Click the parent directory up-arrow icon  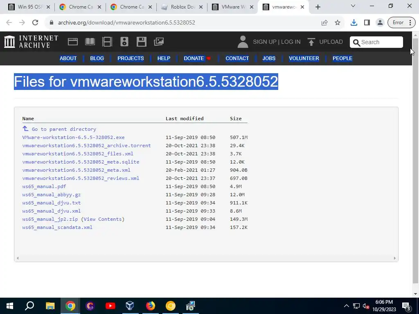25,128
